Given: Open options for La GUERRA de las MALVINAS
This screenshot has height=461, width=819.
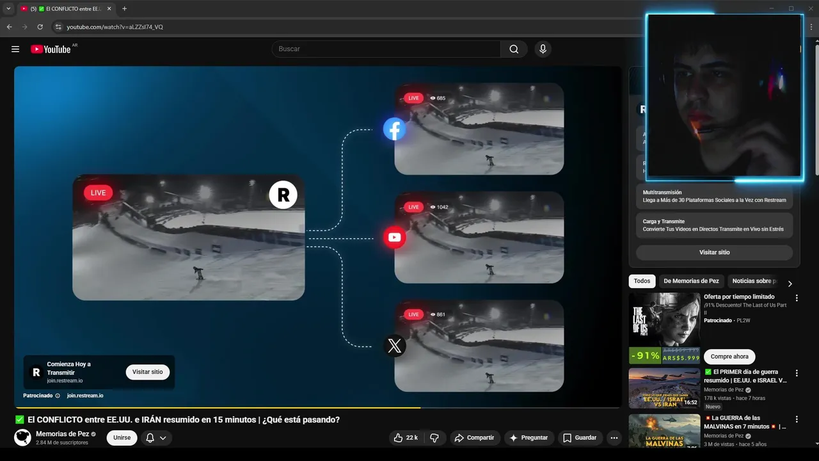Looking at the screenshot, I should coord(797,419).
